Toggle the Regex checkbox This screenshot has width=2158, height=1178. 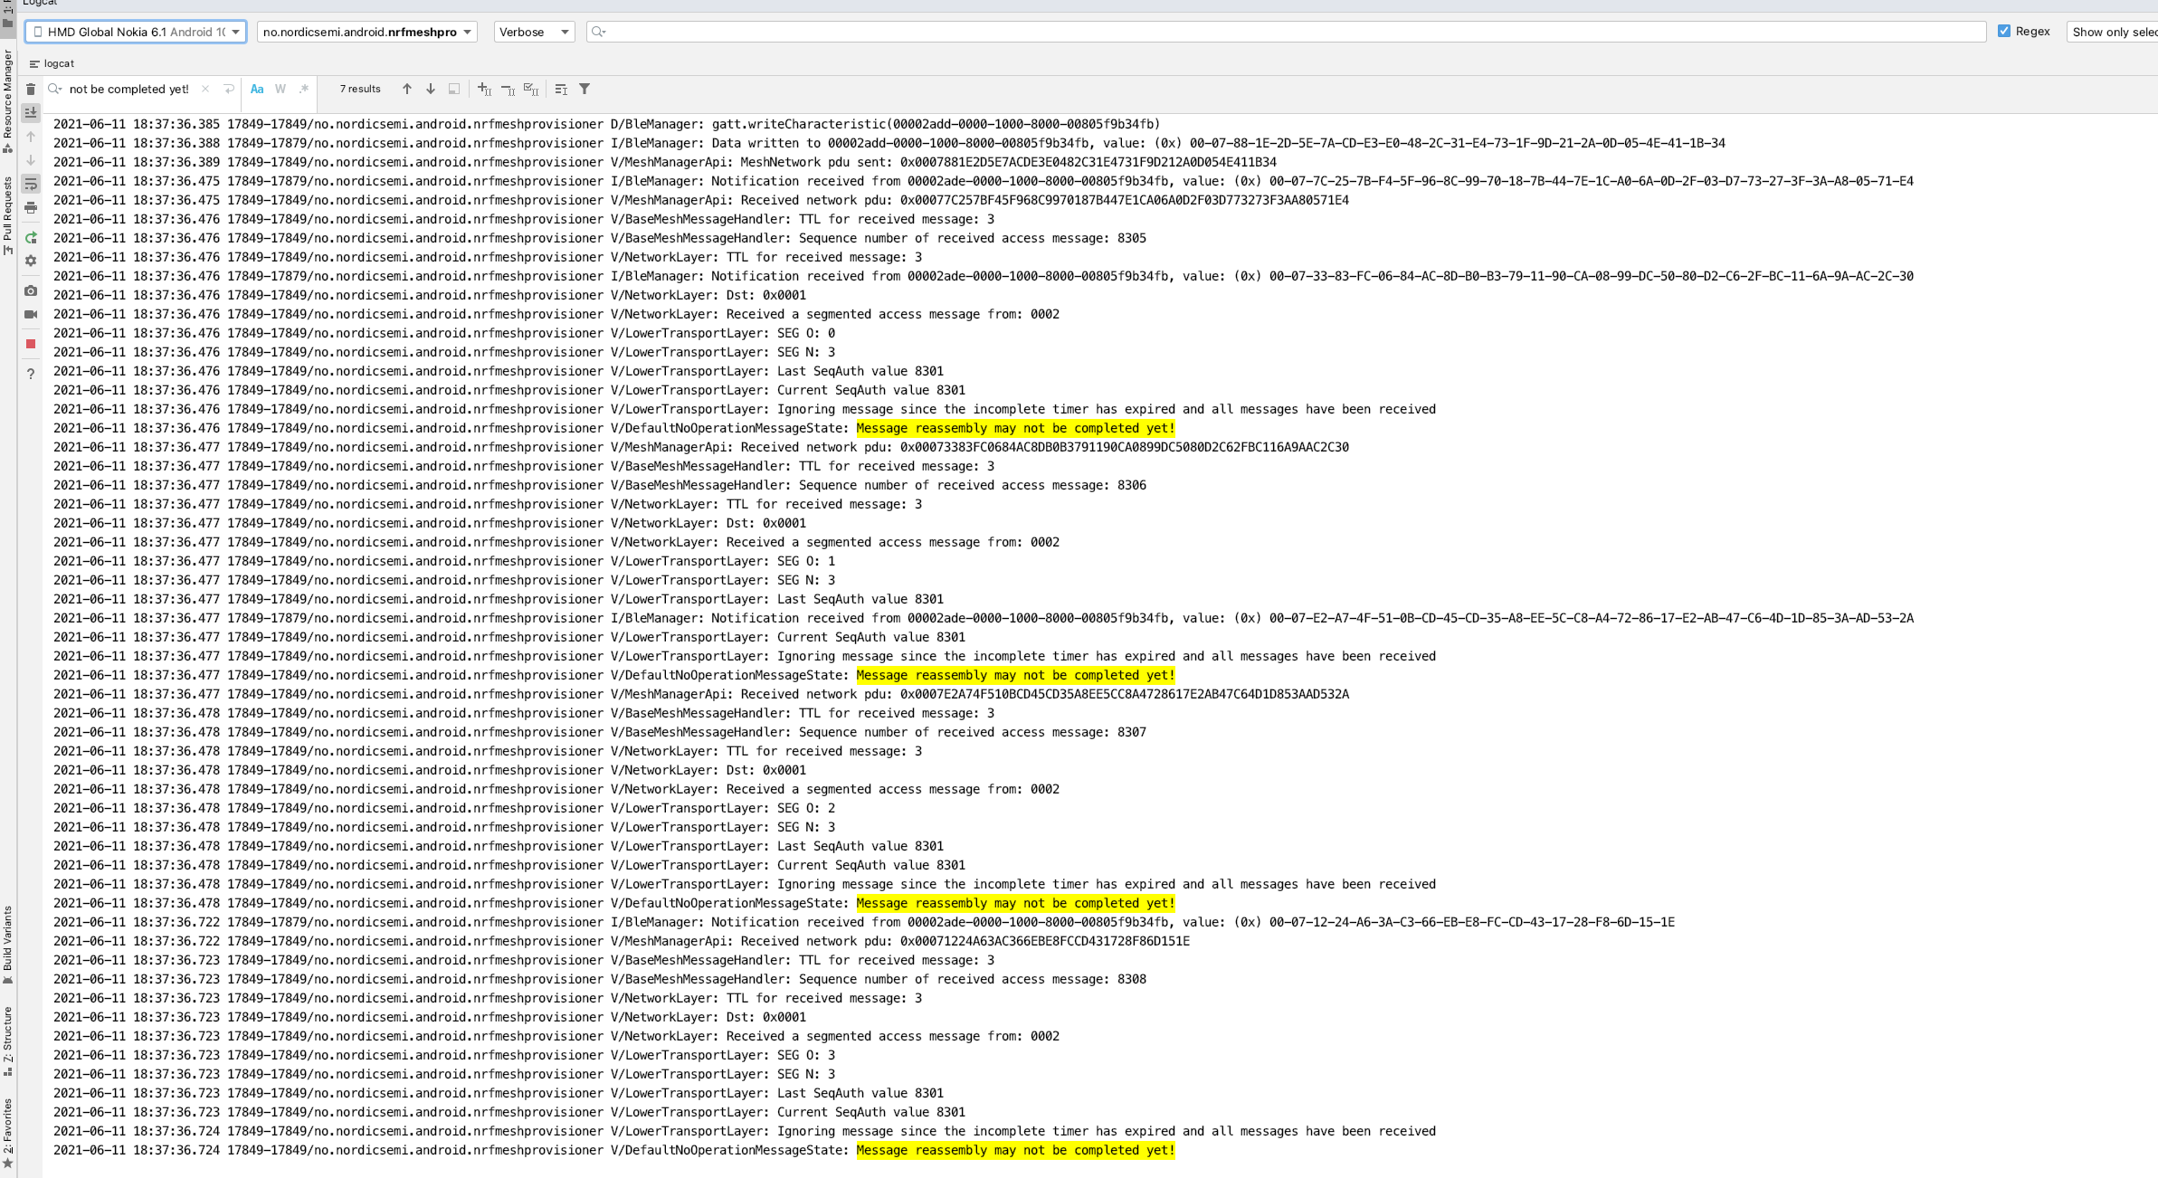2006,30
